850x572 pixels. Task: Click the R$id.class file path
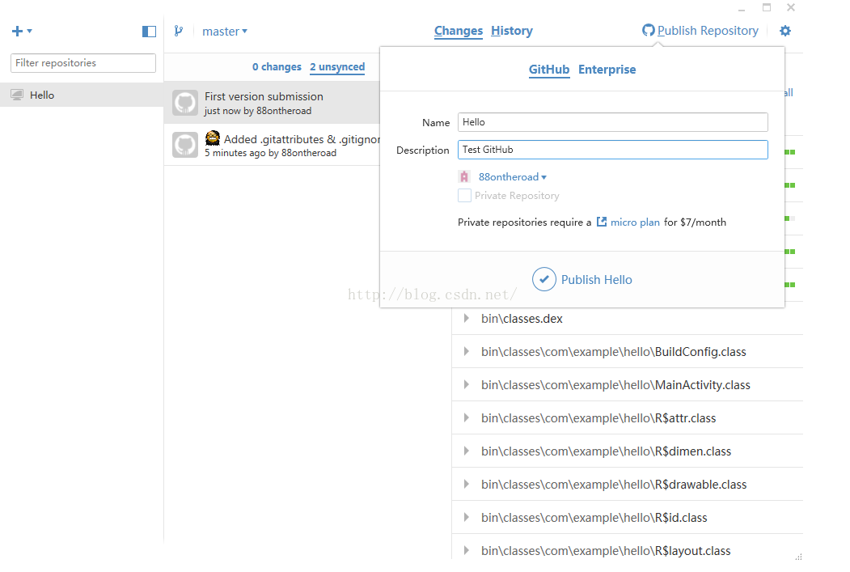click(594, 518)
